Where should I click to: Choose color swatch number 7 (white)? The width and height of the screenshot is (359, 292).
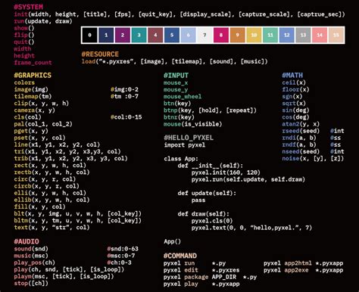204,35
